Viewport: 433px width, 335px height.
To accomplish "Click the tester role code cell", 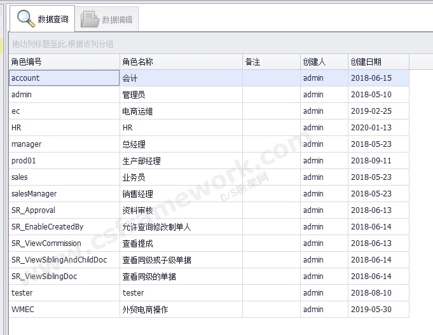I will [x=64, y=293].
